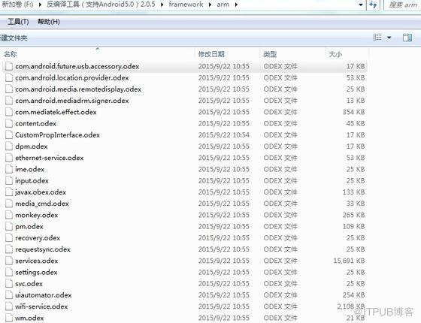Click the 15,691 KB size value
Viewport: 421px width, 323px height.
349,261
